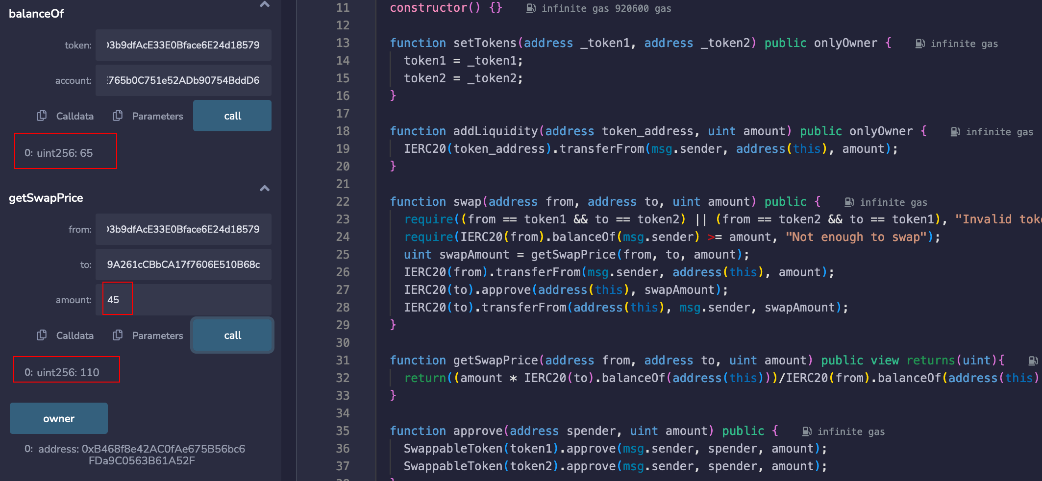1042x481 pixels.
Task: Click 'addLiquidity' function name in the editor
Action: point(496,131)
